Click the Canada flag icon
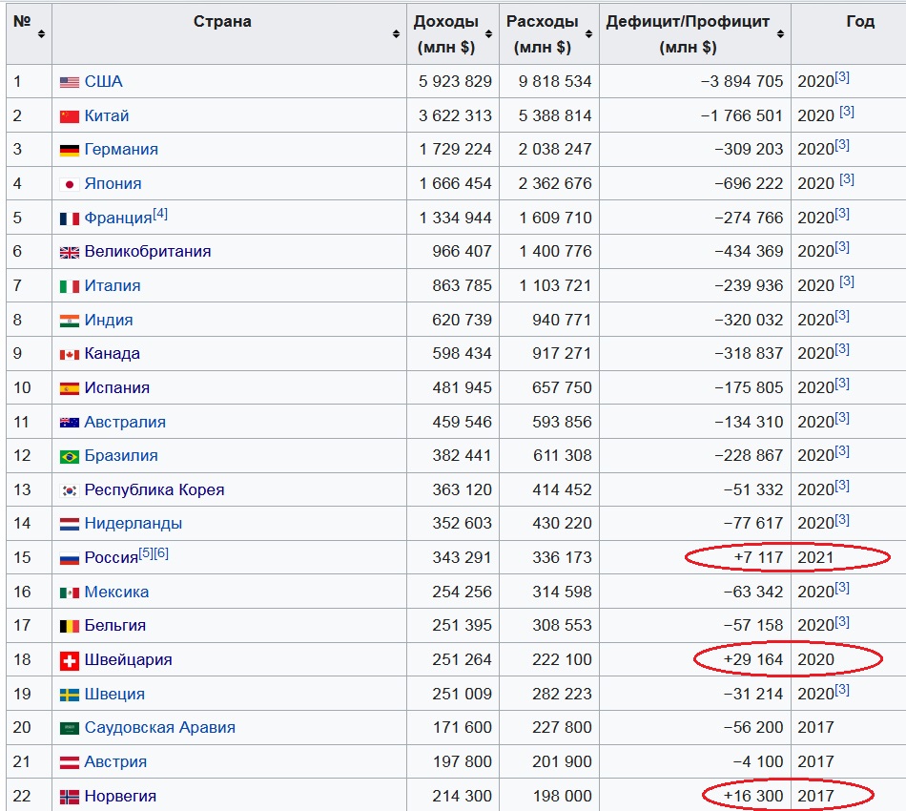Viewport: 906px width, 811px height. point(70,354)
